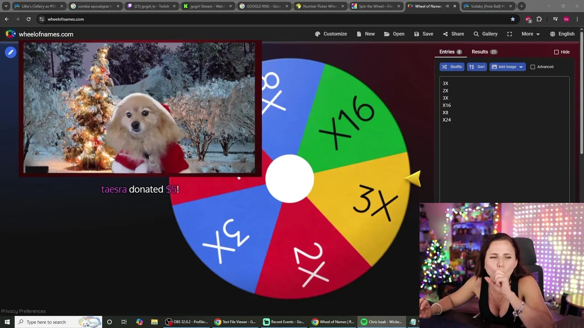Switch to the Vullaby Poke Ball tab
This screenshot has height=328, width=584.
coord(489,6)
